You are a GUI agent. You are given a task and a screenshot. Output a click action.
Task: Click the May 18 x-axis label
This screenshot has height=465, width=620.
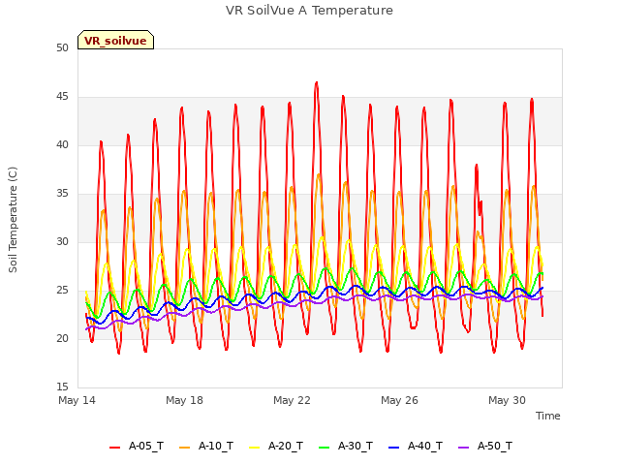(x=184, y=400)
